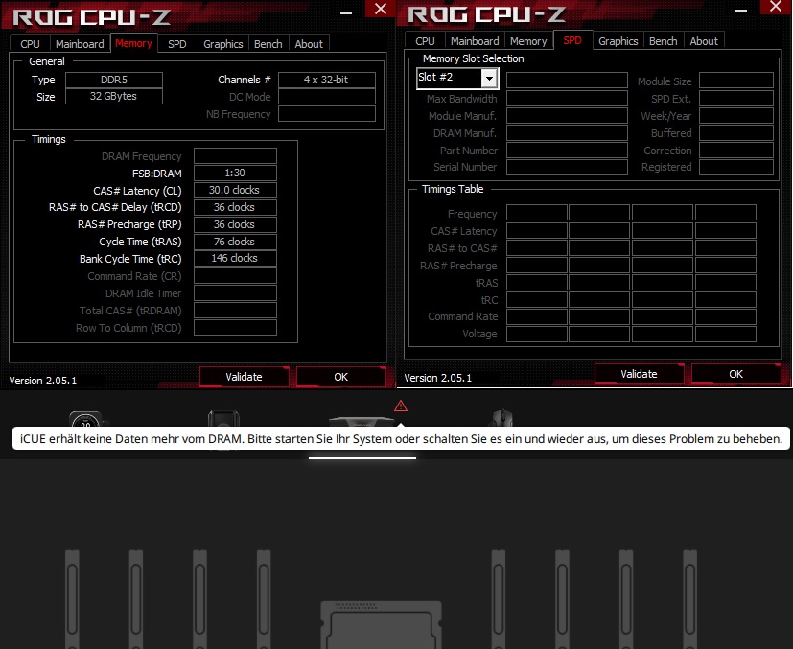
Task: Click the empty Command Rate (CR) field
Action: pyautogui.click(x=235, y=275)
